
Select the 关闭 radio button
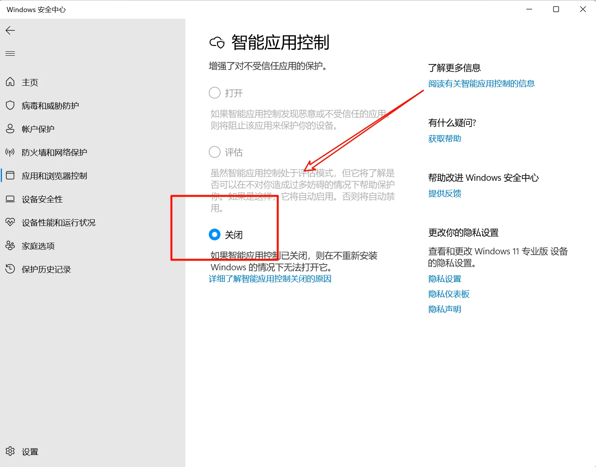[x=215, y=234]
